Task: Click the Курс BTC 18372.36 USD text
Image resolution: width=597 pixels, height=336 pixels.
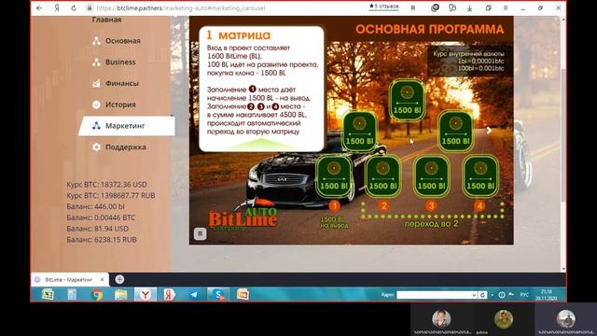Action: (106, 185)
